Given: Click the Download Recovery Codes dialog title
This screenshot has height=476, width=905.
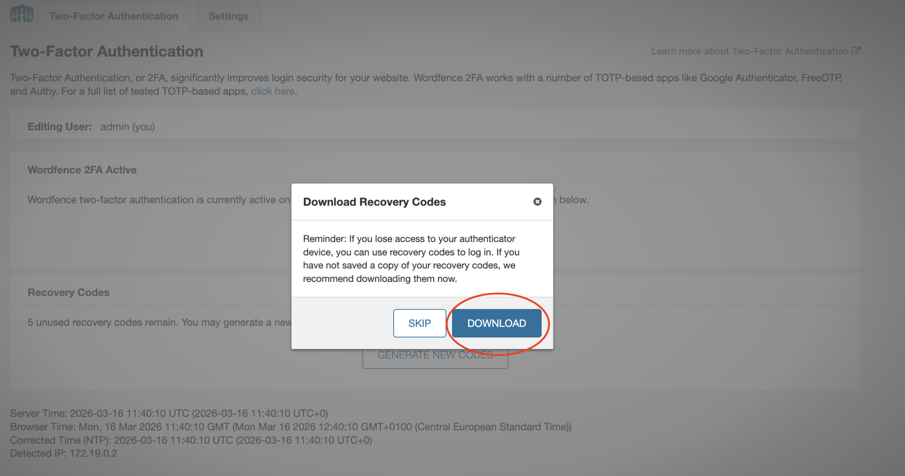Looking at the screenshot, I should [x=375, y=202].
